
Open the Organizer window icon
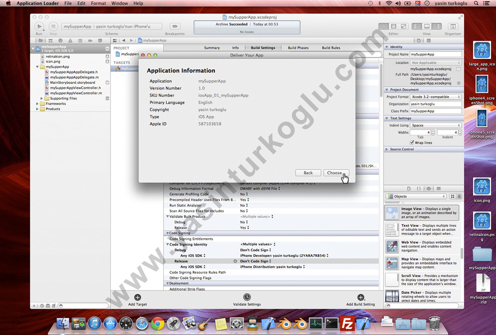pyautogui.click(x=453, y=26)
